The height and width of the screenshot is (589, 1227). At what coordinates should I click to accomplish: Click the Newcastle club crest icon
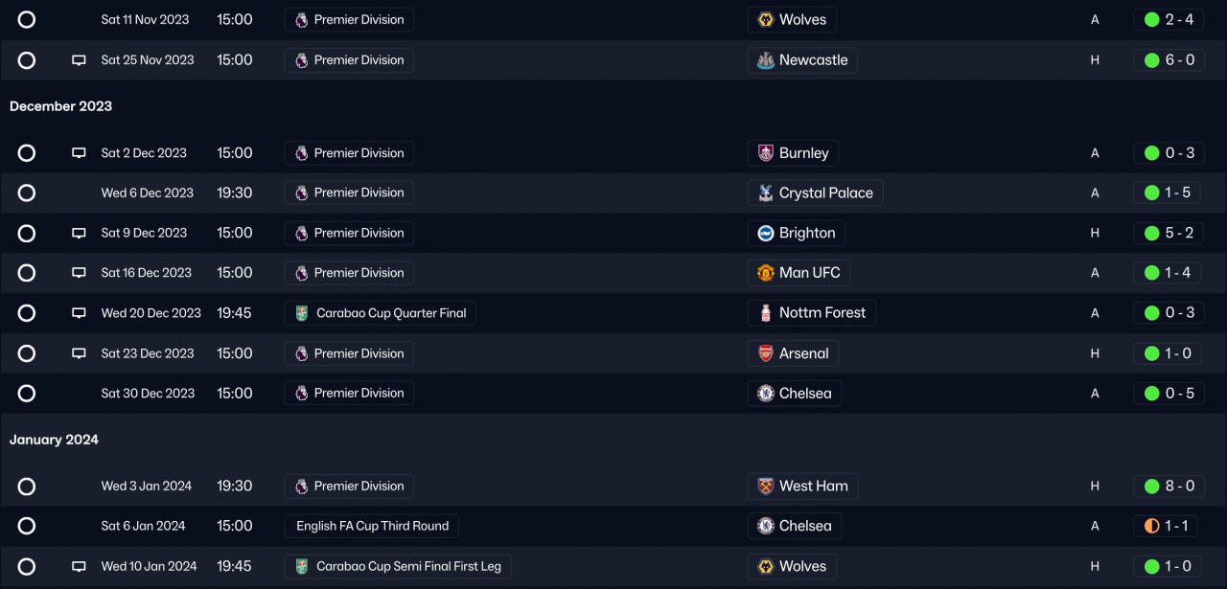[x=766, y=60]
